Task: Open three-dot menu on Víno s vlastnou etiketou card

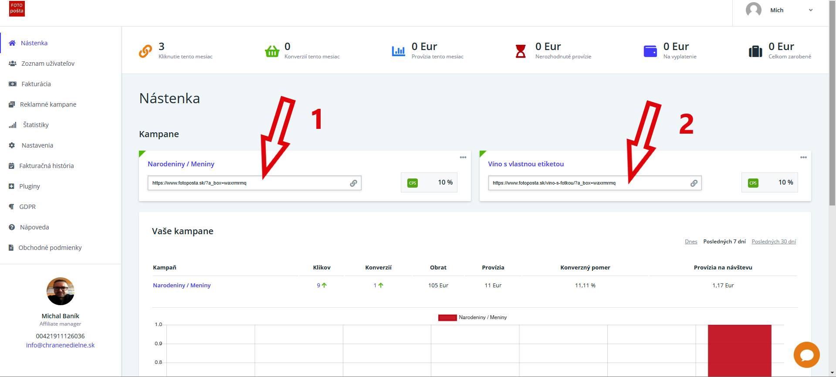Action: click(x=803, y=158)
